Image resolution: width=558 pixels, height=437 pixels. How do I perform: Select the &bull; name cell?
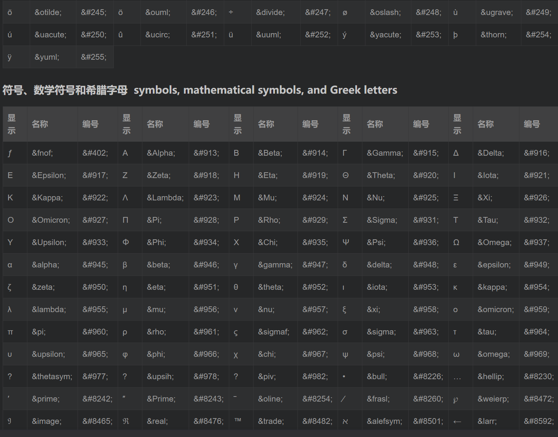385,376
